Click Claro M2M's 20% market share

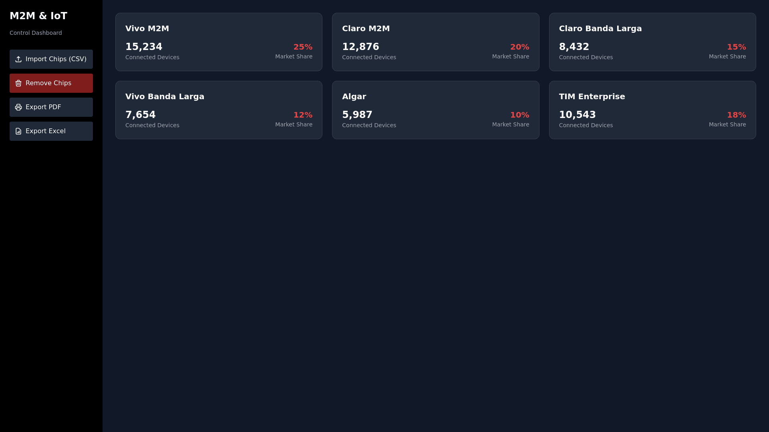(x=519, y=47)
